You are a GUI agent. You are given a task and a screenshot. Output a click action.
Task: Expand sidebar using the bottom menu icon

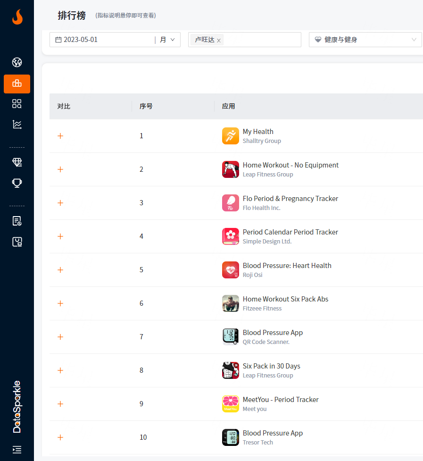[x=17, y=449]
